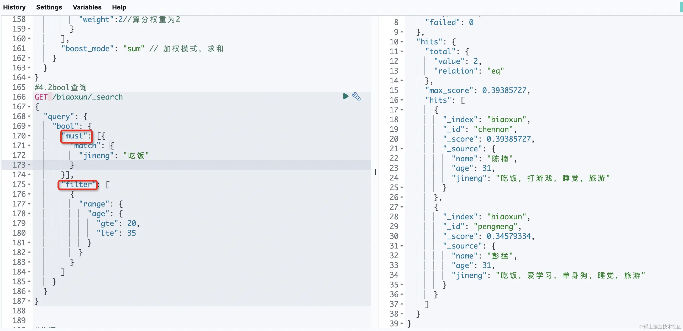683x331 pixels.
Task: Grab the pane divider between editor and output
Action: click(375, 172)
